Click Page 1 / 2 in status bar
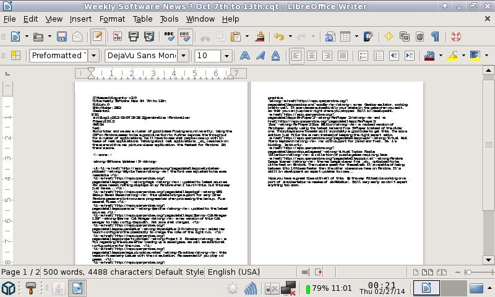The width and height of the screenshot is (495, 297). (20, 272)
